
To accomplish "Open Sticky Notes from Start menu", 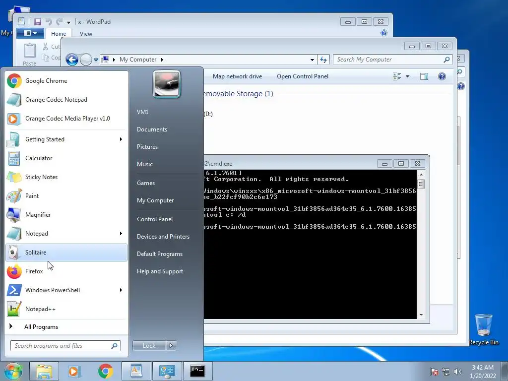I will (x=66, y=177).
